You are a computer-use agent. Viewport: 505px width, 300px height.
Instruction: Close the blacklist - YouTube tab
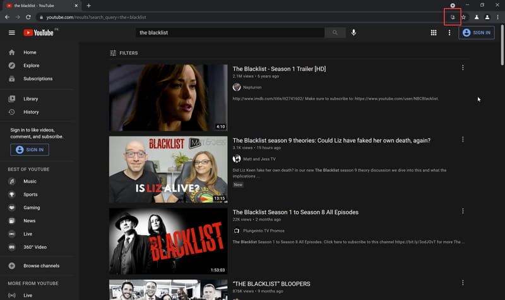[x=76, y=6]
